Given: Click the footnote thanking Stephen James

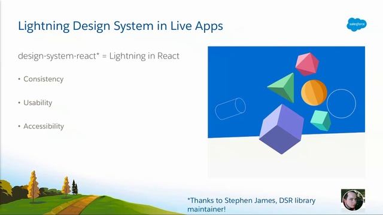Looking at the screenshot, I should pyautogui.click(x=251, y=205).
